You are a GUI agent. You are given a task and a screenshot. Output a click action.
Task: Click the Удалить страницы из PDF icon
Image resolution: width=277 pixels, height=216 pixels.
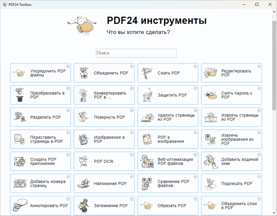point(147,118)
